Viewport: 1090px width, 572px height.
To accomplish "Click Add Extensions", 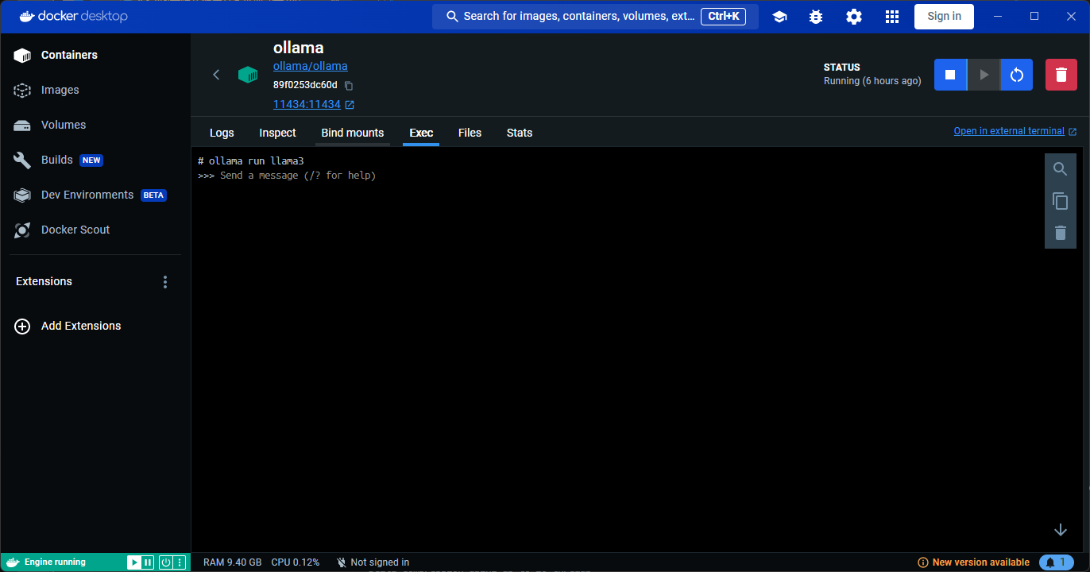I will click(x=68, y=326).
